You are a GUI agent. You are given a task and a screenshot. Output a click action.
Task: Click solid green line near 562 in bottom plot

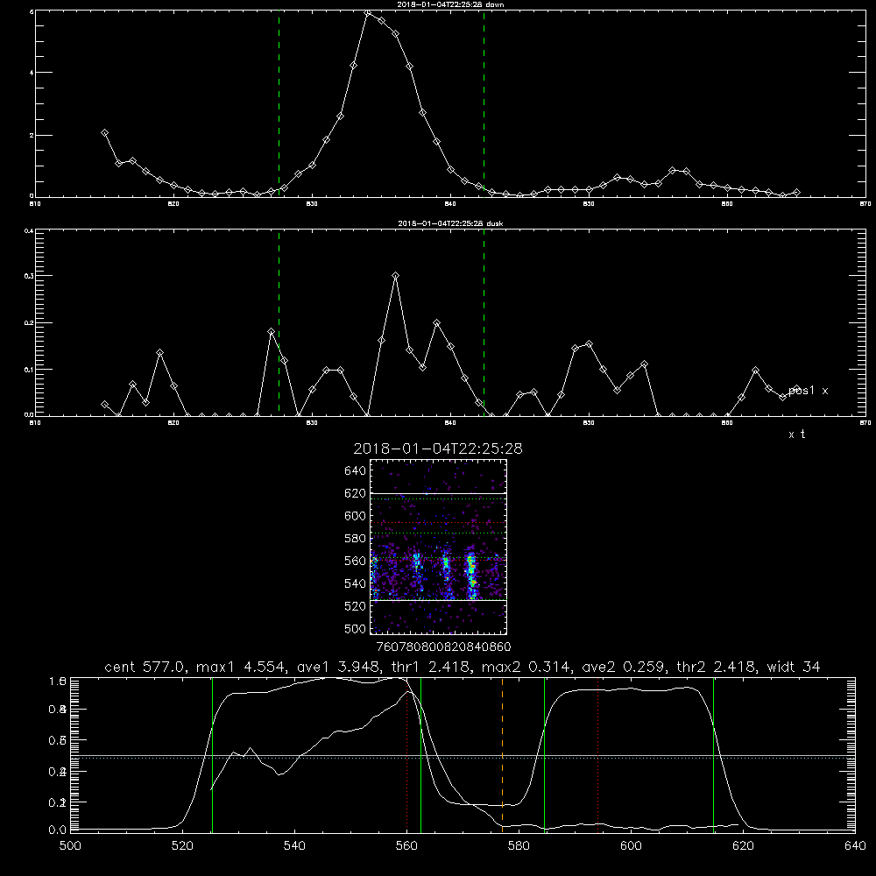click(x=420, y=755)
